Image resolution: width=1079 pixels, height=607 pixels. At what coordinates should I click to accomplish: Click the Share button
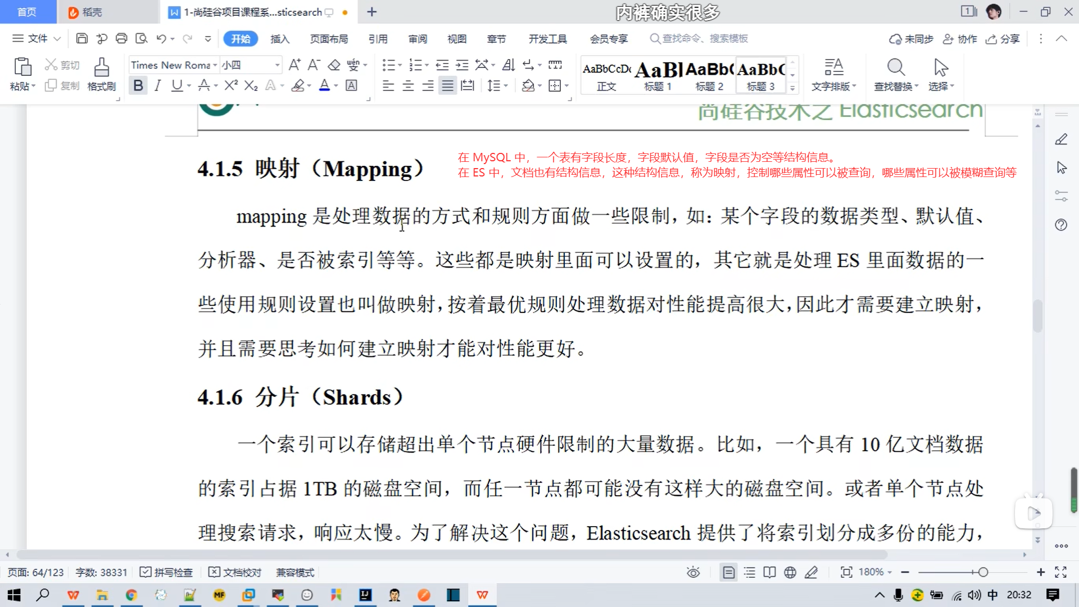tap(1003, 39)
